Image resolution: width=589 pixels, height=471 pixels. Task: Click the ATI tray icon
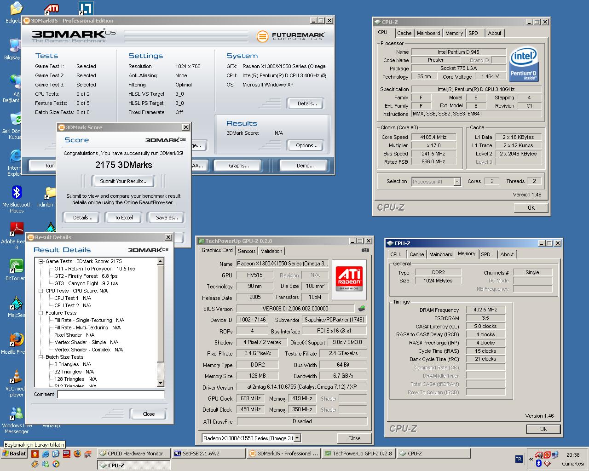[538, 455]
